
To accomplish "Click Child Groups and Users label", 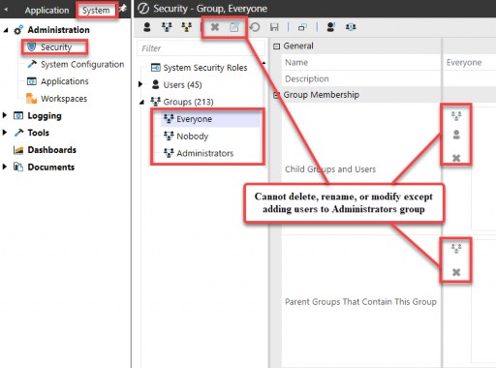I will pos(330,169).
